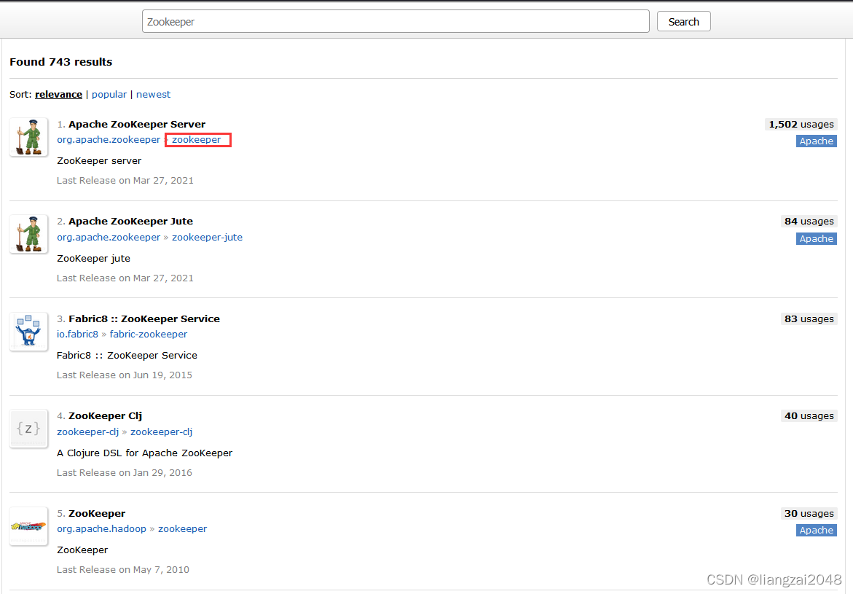Open the zookeeper-jute artifact link
This screenshot has height=594, width=853.
coord(208,238)
